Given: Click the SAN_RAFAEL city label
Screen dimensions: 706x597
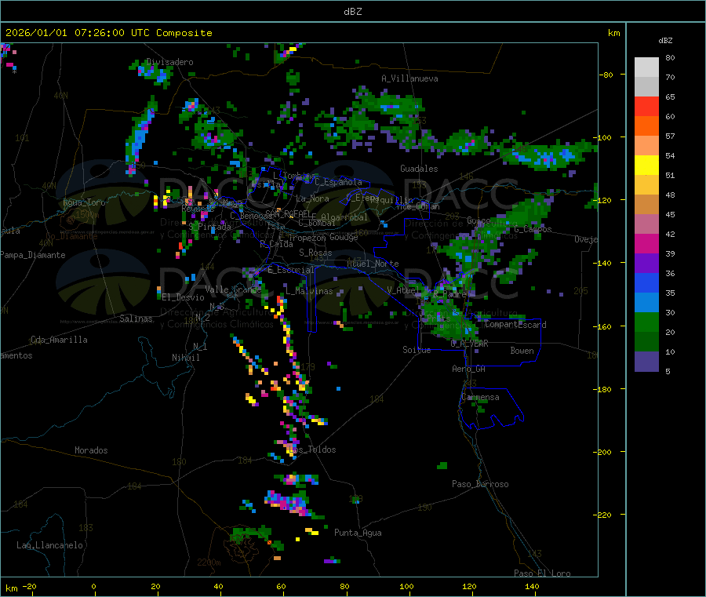Looking at the screenshot, I should point(287,213).
